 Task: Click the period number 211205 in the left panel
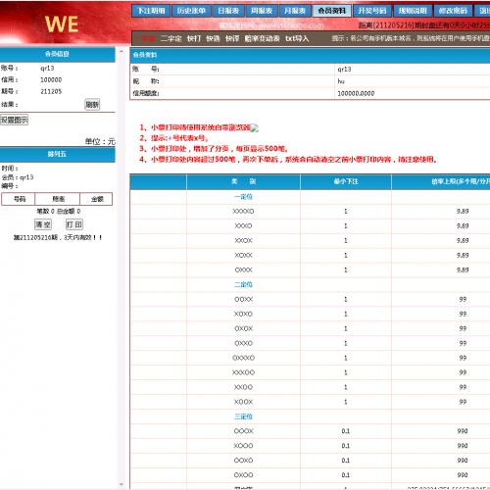(51, 91)
